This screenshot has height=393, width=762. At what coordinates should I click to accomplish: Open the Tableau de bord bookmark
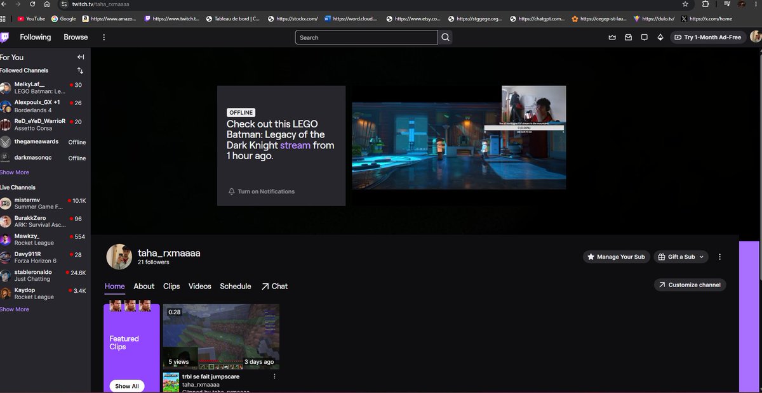[x=233, y=19]
